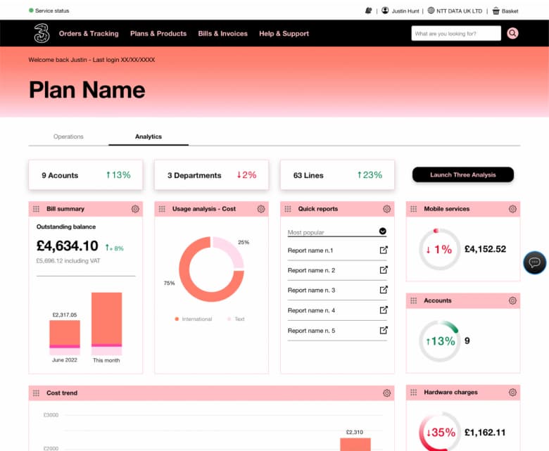
Task: Open Orders & Tracking menu
Action: (89, 34)
